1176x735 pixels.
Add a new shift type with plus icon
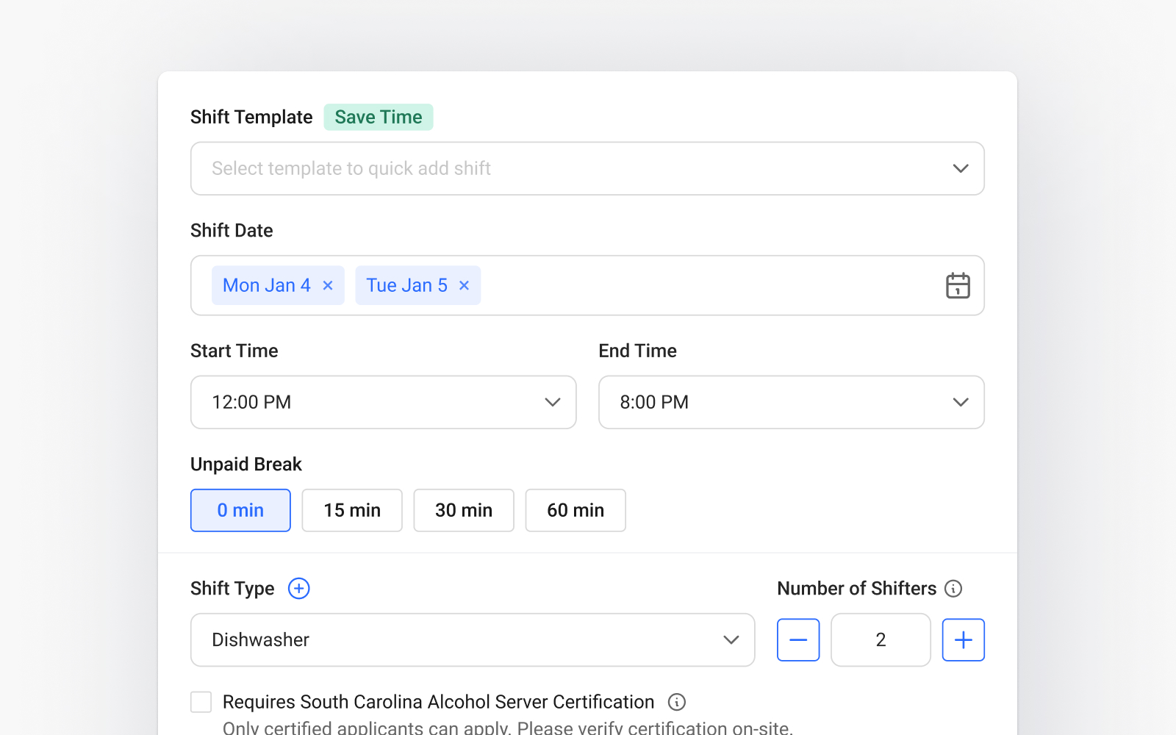tap(298, 588)
